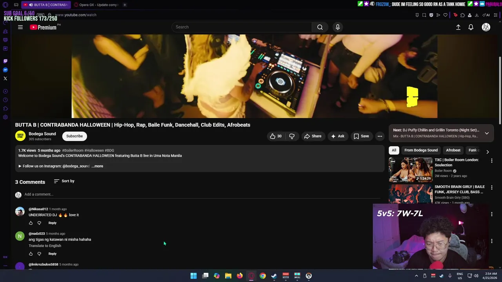Open more actions ellipsis under the video
This screenshot has width=502, height=282.
(x=380, y=136)
